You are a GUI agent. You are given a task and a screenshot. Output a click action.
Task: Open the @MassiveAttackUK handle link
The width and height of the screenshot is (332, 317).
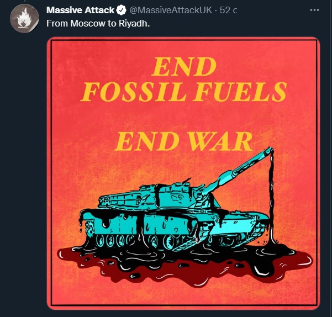(171, 10)
